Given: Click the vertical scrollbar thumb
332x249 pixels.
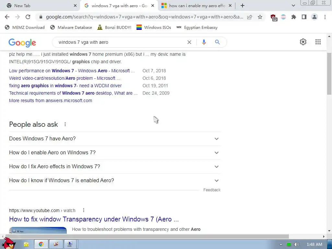Looking at the screenshot, I should (x=329, y=74).
